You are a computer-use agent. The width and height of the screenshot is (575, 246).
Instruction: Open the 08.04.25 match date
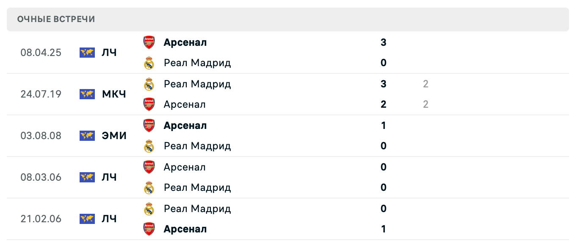pos(41,53)
